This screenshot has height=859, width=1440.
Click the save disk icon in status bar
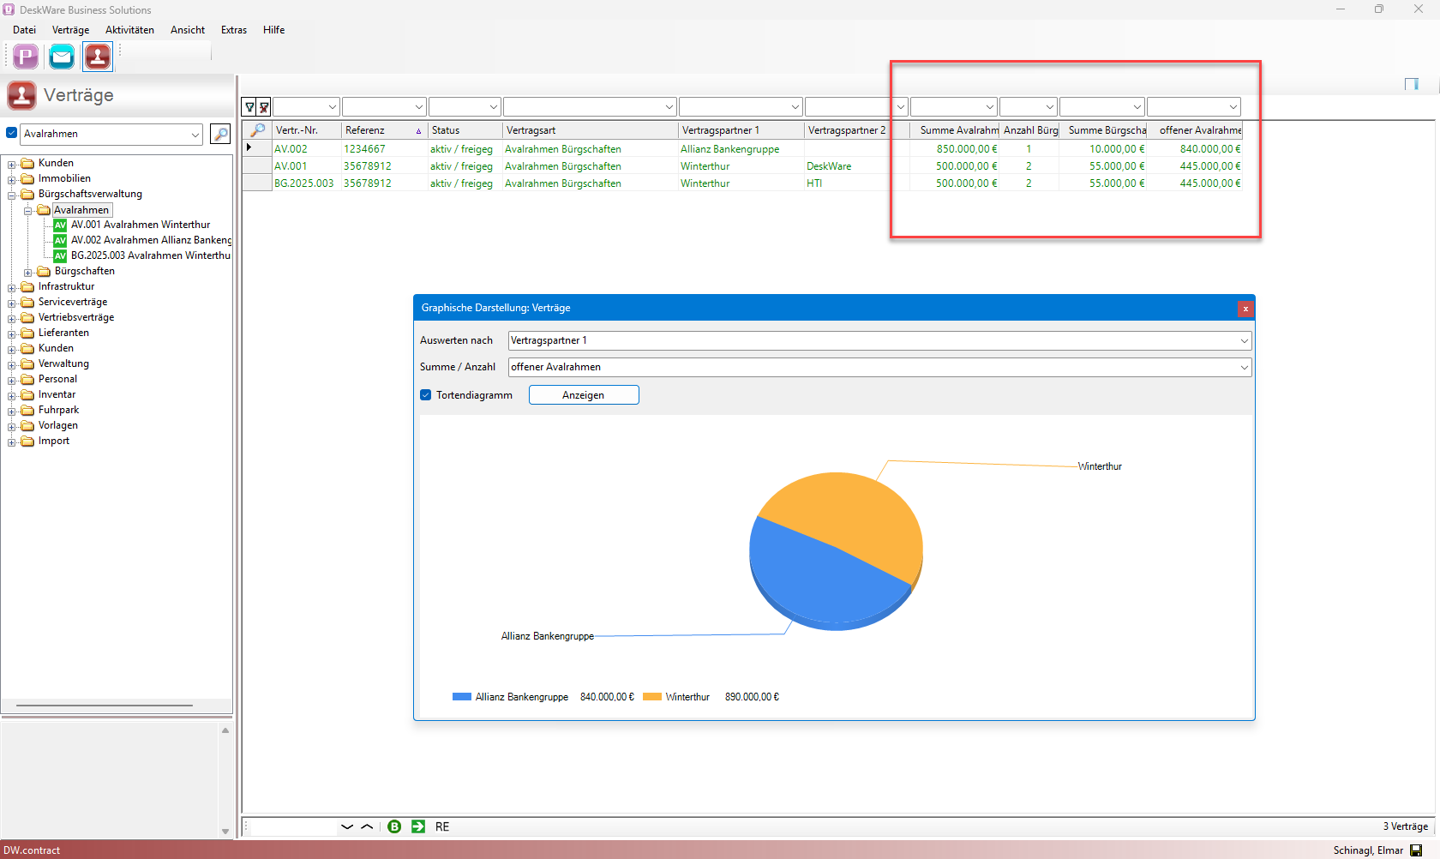click(1416, 850)
